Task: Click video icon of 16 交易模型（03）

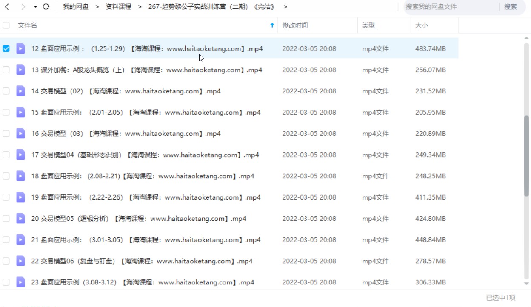Action: pyautogui.click(x=20, y=133)
